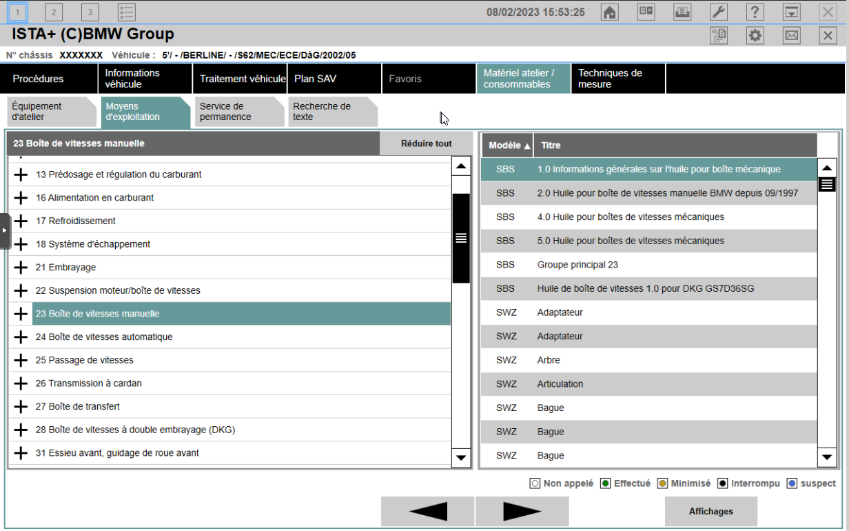
Task: Click the Réduire tout button
Action: pos(427,143)
